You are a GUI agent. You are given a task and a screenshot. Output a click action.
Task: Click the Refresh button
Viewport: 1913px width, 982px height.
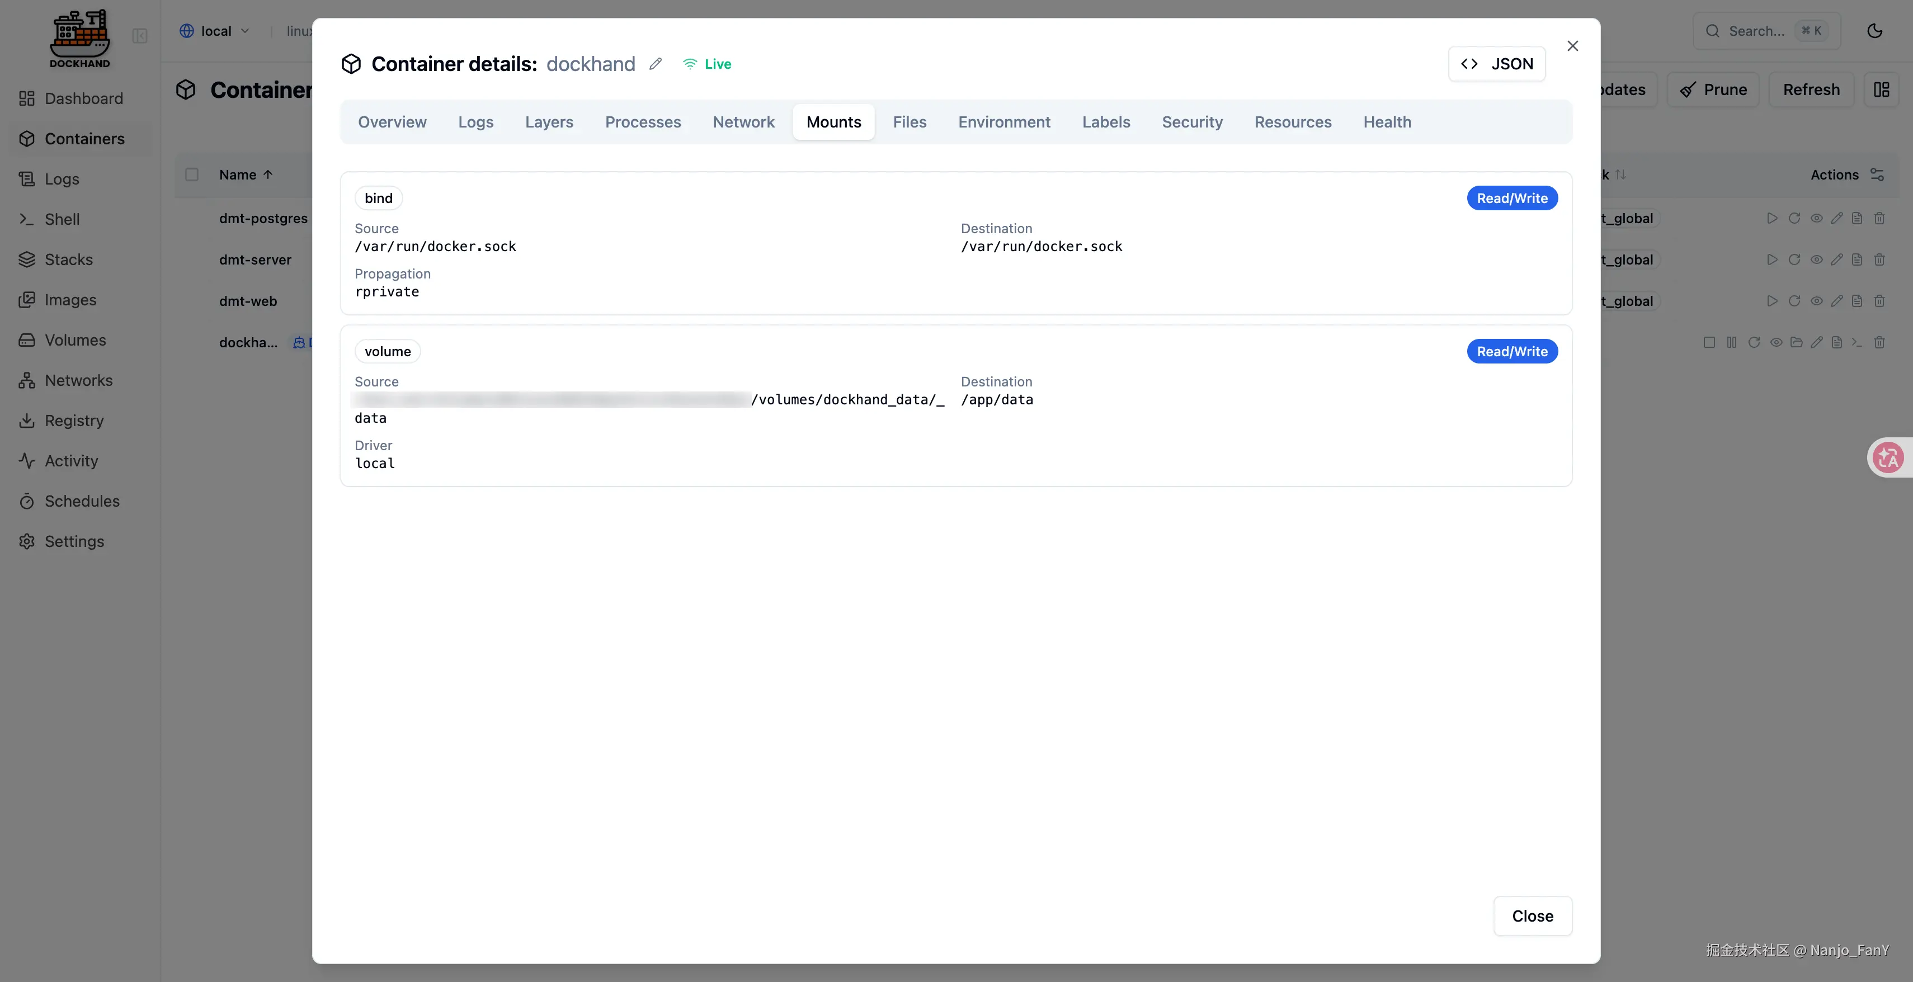(1811, 90)
